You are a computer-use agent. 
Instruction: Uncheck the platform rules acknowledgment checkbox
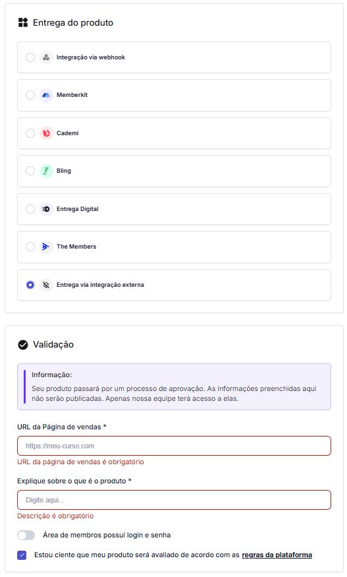(x=22, y=555)
